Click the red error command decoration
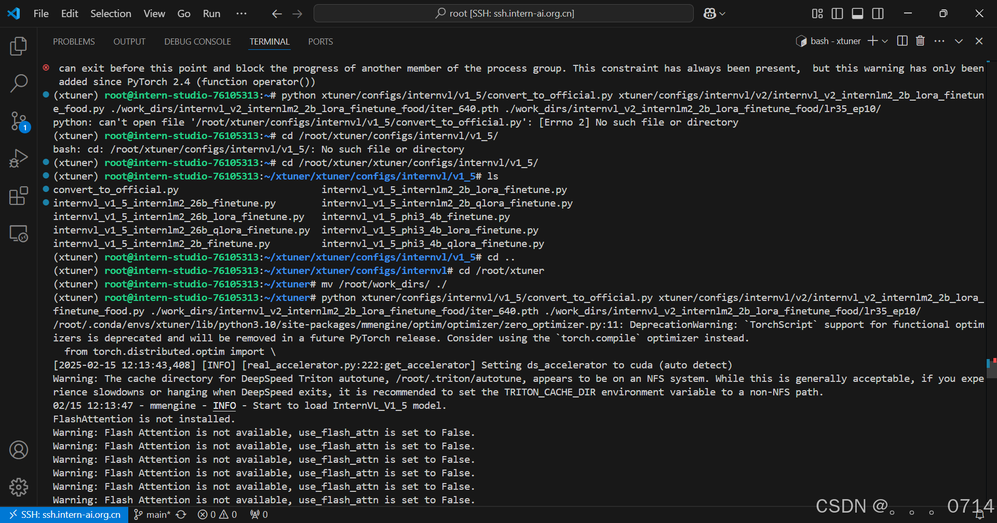This screenshot has height=523, width=997. tap(46, 67)
